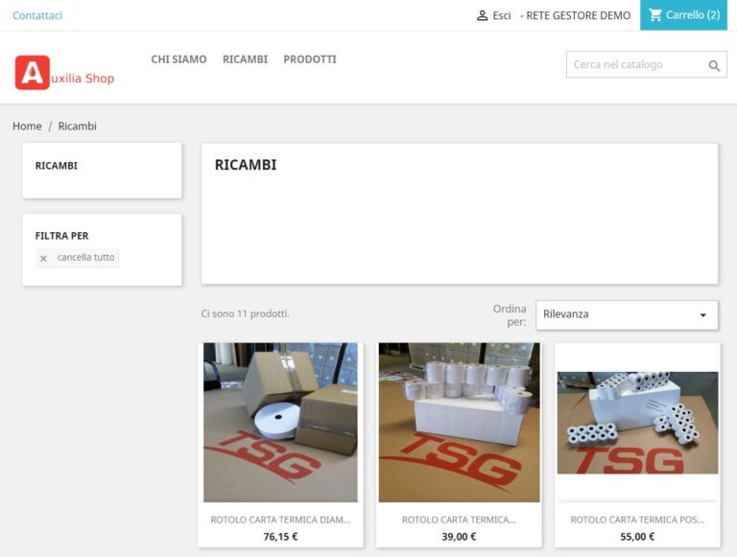Screen dimensions: 737x557
Task: Open RICAMBI category in left sidebar
Action: 57,166
